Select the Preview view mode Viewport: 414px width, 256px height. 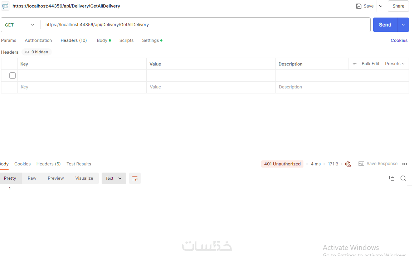(x=56, y=178)
